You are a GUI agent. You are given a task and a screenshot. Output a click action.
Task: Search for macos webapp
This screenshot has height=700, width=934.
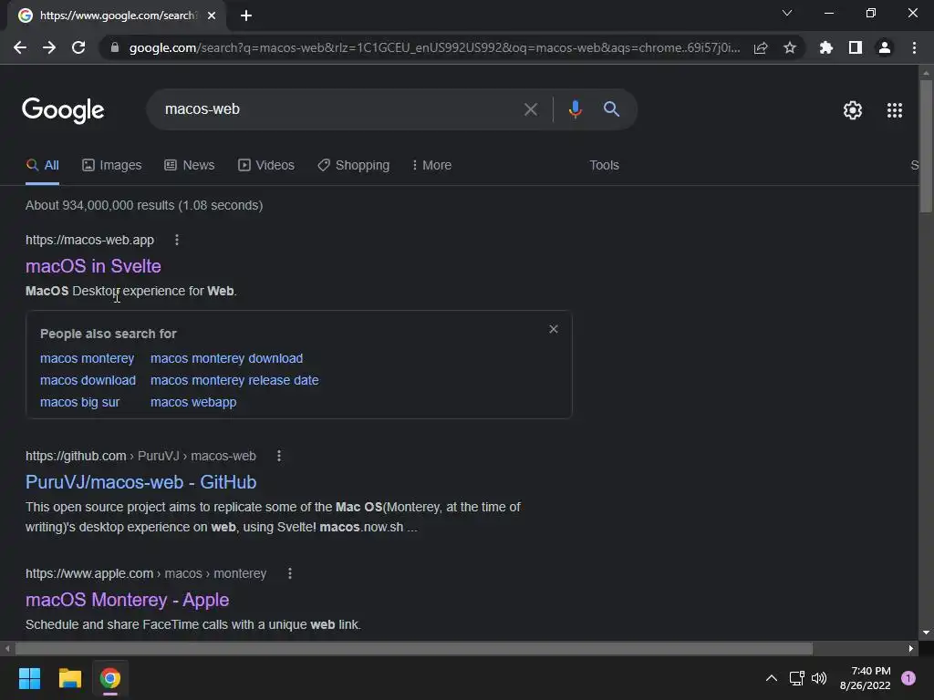coord(193,402)
